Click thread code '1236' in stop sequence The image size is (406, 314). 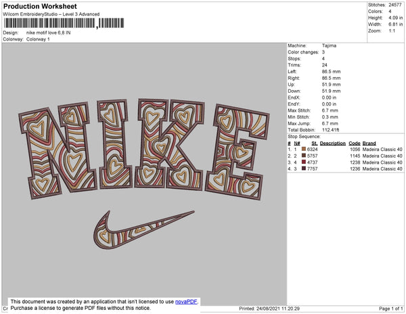[355, 169]
